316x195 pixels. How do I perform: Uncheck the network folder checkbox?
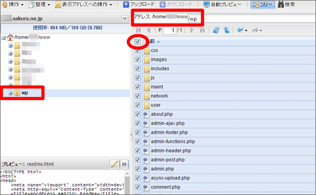coord(137,96)
